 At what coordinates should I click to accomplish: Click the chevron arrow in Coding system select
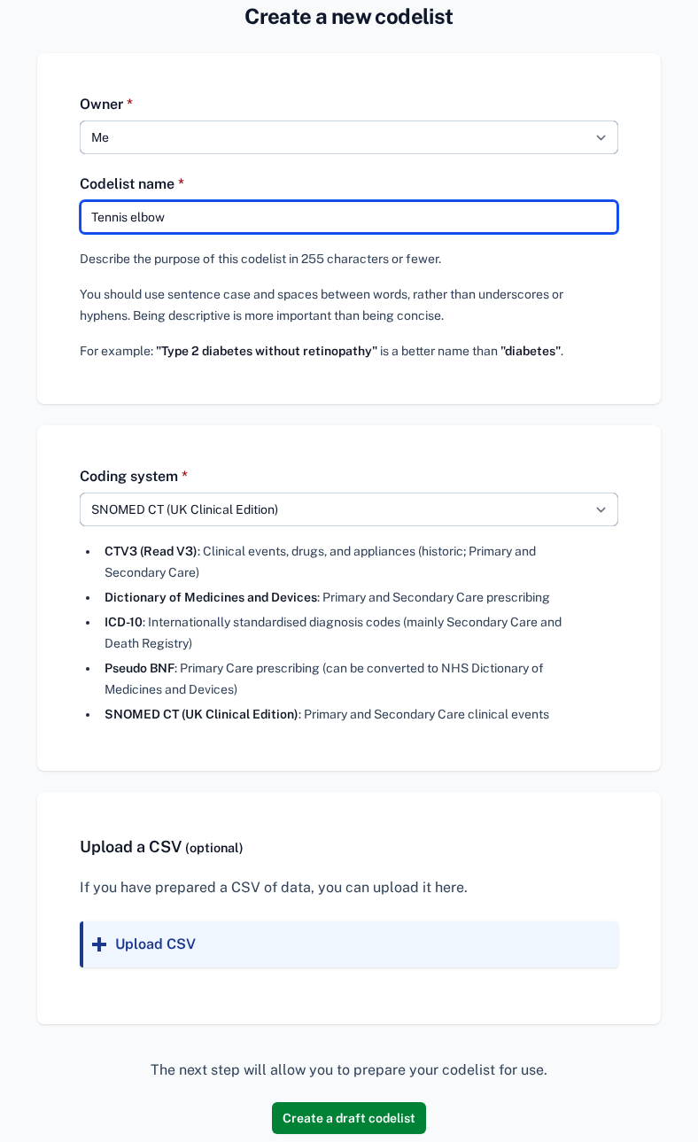601,509
